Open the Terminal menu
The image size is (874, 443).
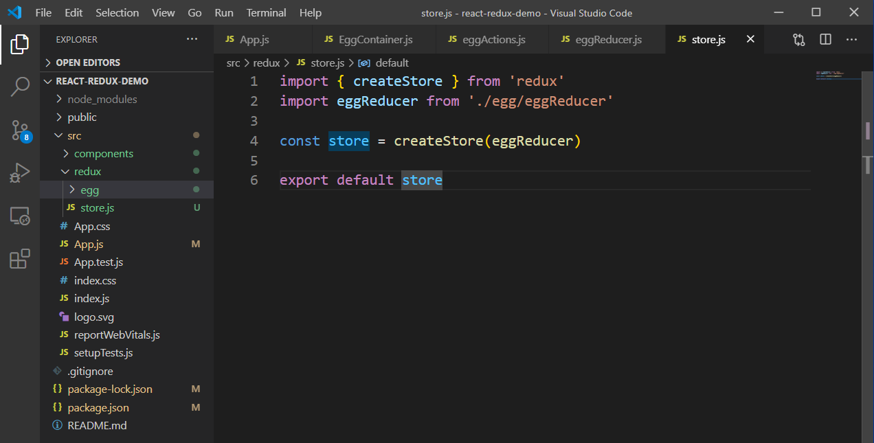pos(267,12)
